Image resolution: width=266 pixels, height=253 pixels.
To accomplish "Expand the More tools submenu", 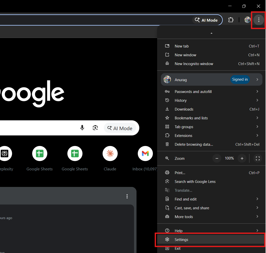I will (184, 217).
